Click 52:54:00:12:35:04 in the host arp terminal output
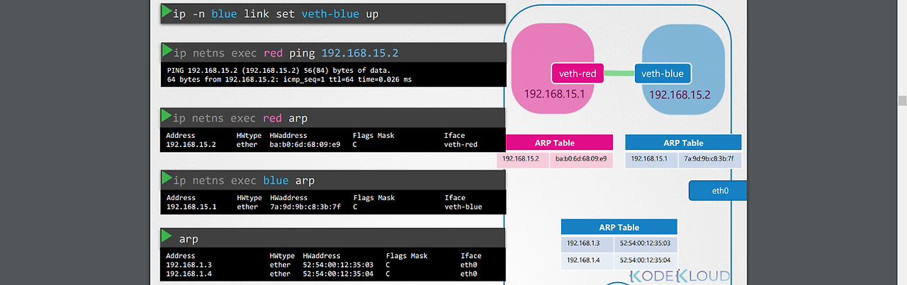Screen dimensions: 907x285 click(338, 274)
